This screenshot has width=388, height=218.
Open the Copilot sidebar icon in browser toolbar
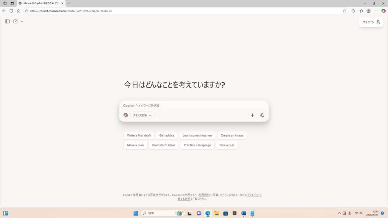pyautogui.click(x=383, y=11)
